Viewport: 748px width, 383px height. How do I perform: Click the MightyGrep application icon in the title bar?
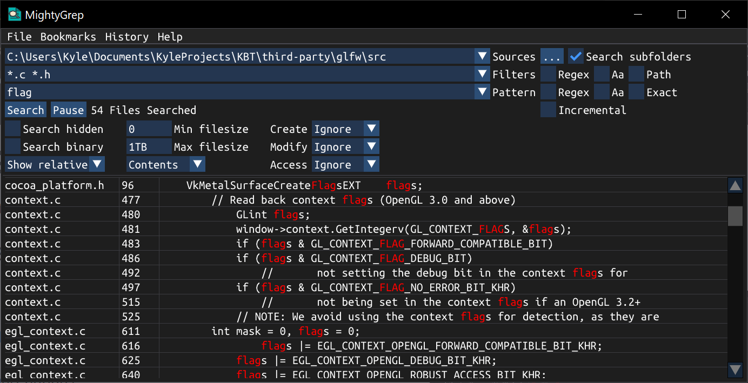[16, 15]
